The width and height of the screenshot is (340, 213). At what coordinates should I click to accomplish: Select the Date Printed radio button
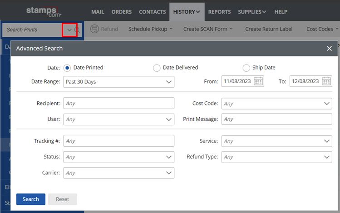point(67,68)
